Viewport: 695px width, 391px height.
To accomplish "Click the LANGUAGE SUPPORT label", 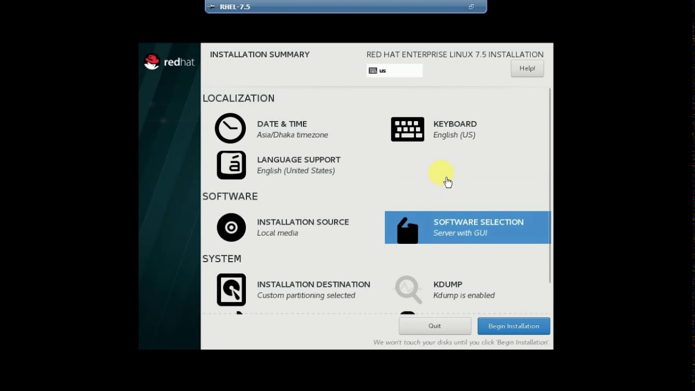I will click(299, 160).
